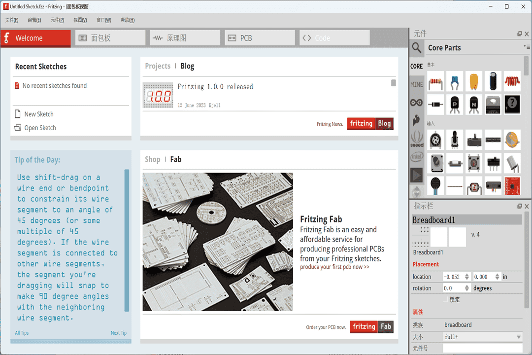Click the Next Tip link

(x=118, y=333)
